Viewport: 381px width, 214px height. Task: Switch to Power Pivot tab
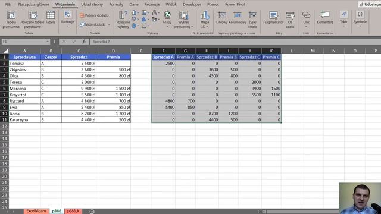pyautogui.click(x=235, y=4)
